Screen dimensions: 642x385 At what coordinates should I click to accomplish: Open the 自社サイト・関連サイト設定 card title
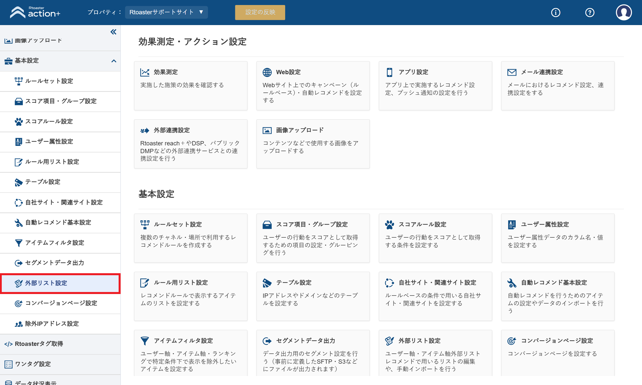pos(437,282)
